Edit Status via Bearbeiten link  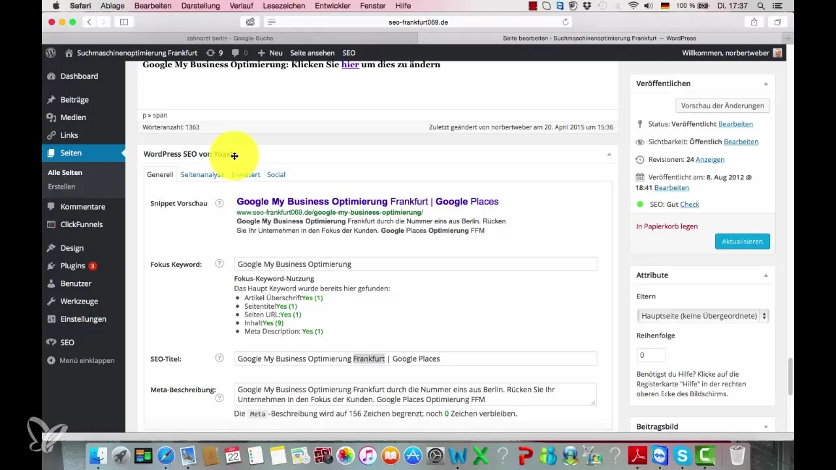pos(735,124)
